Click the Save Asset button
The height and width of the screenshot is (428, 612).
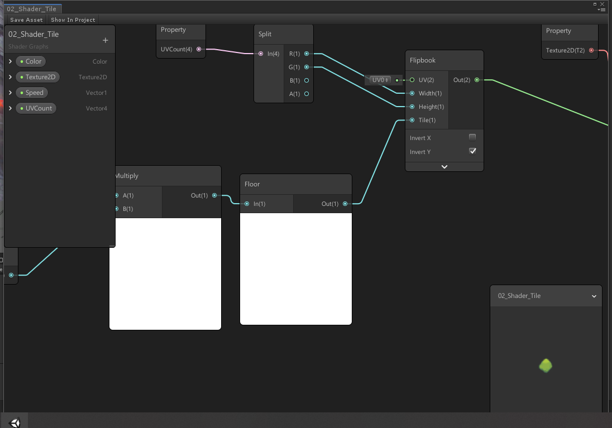click(x=26, y=20)
